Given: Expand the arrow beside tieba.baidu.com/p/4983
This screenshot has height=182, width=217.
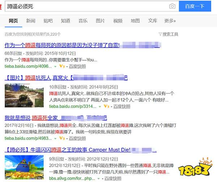Looking at the screenshot, I should [55, 138].
